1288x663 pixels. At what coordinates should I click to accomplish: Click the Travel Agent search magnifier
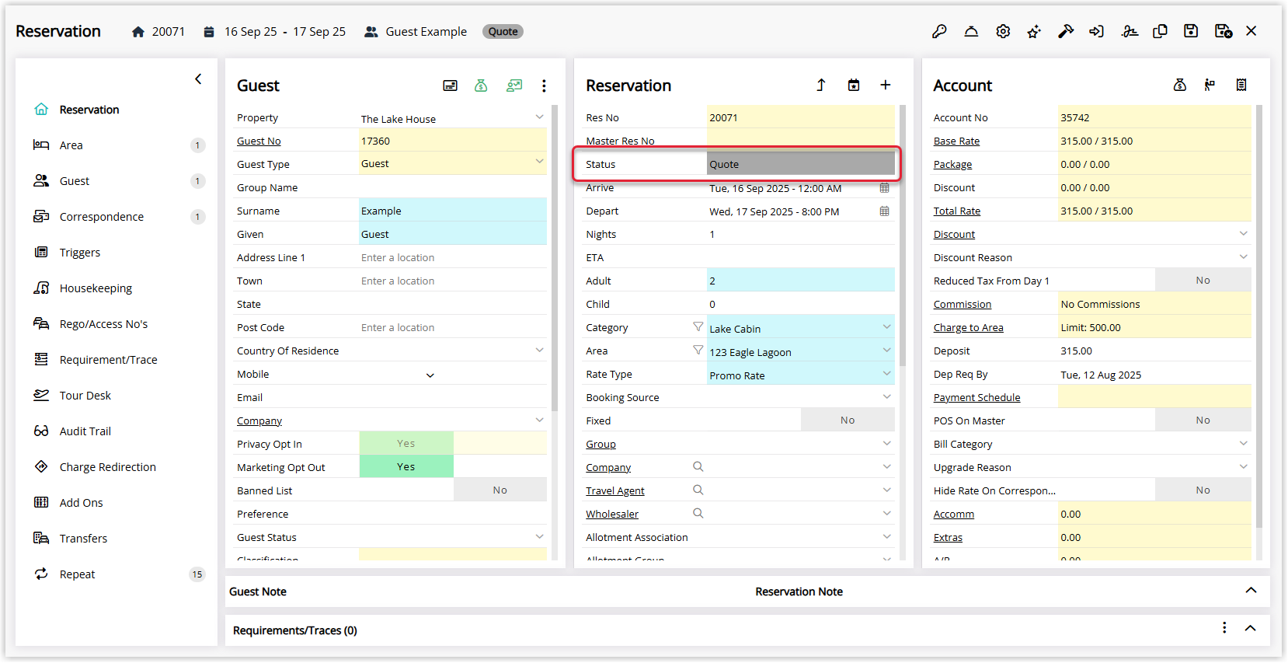point(698,490)
